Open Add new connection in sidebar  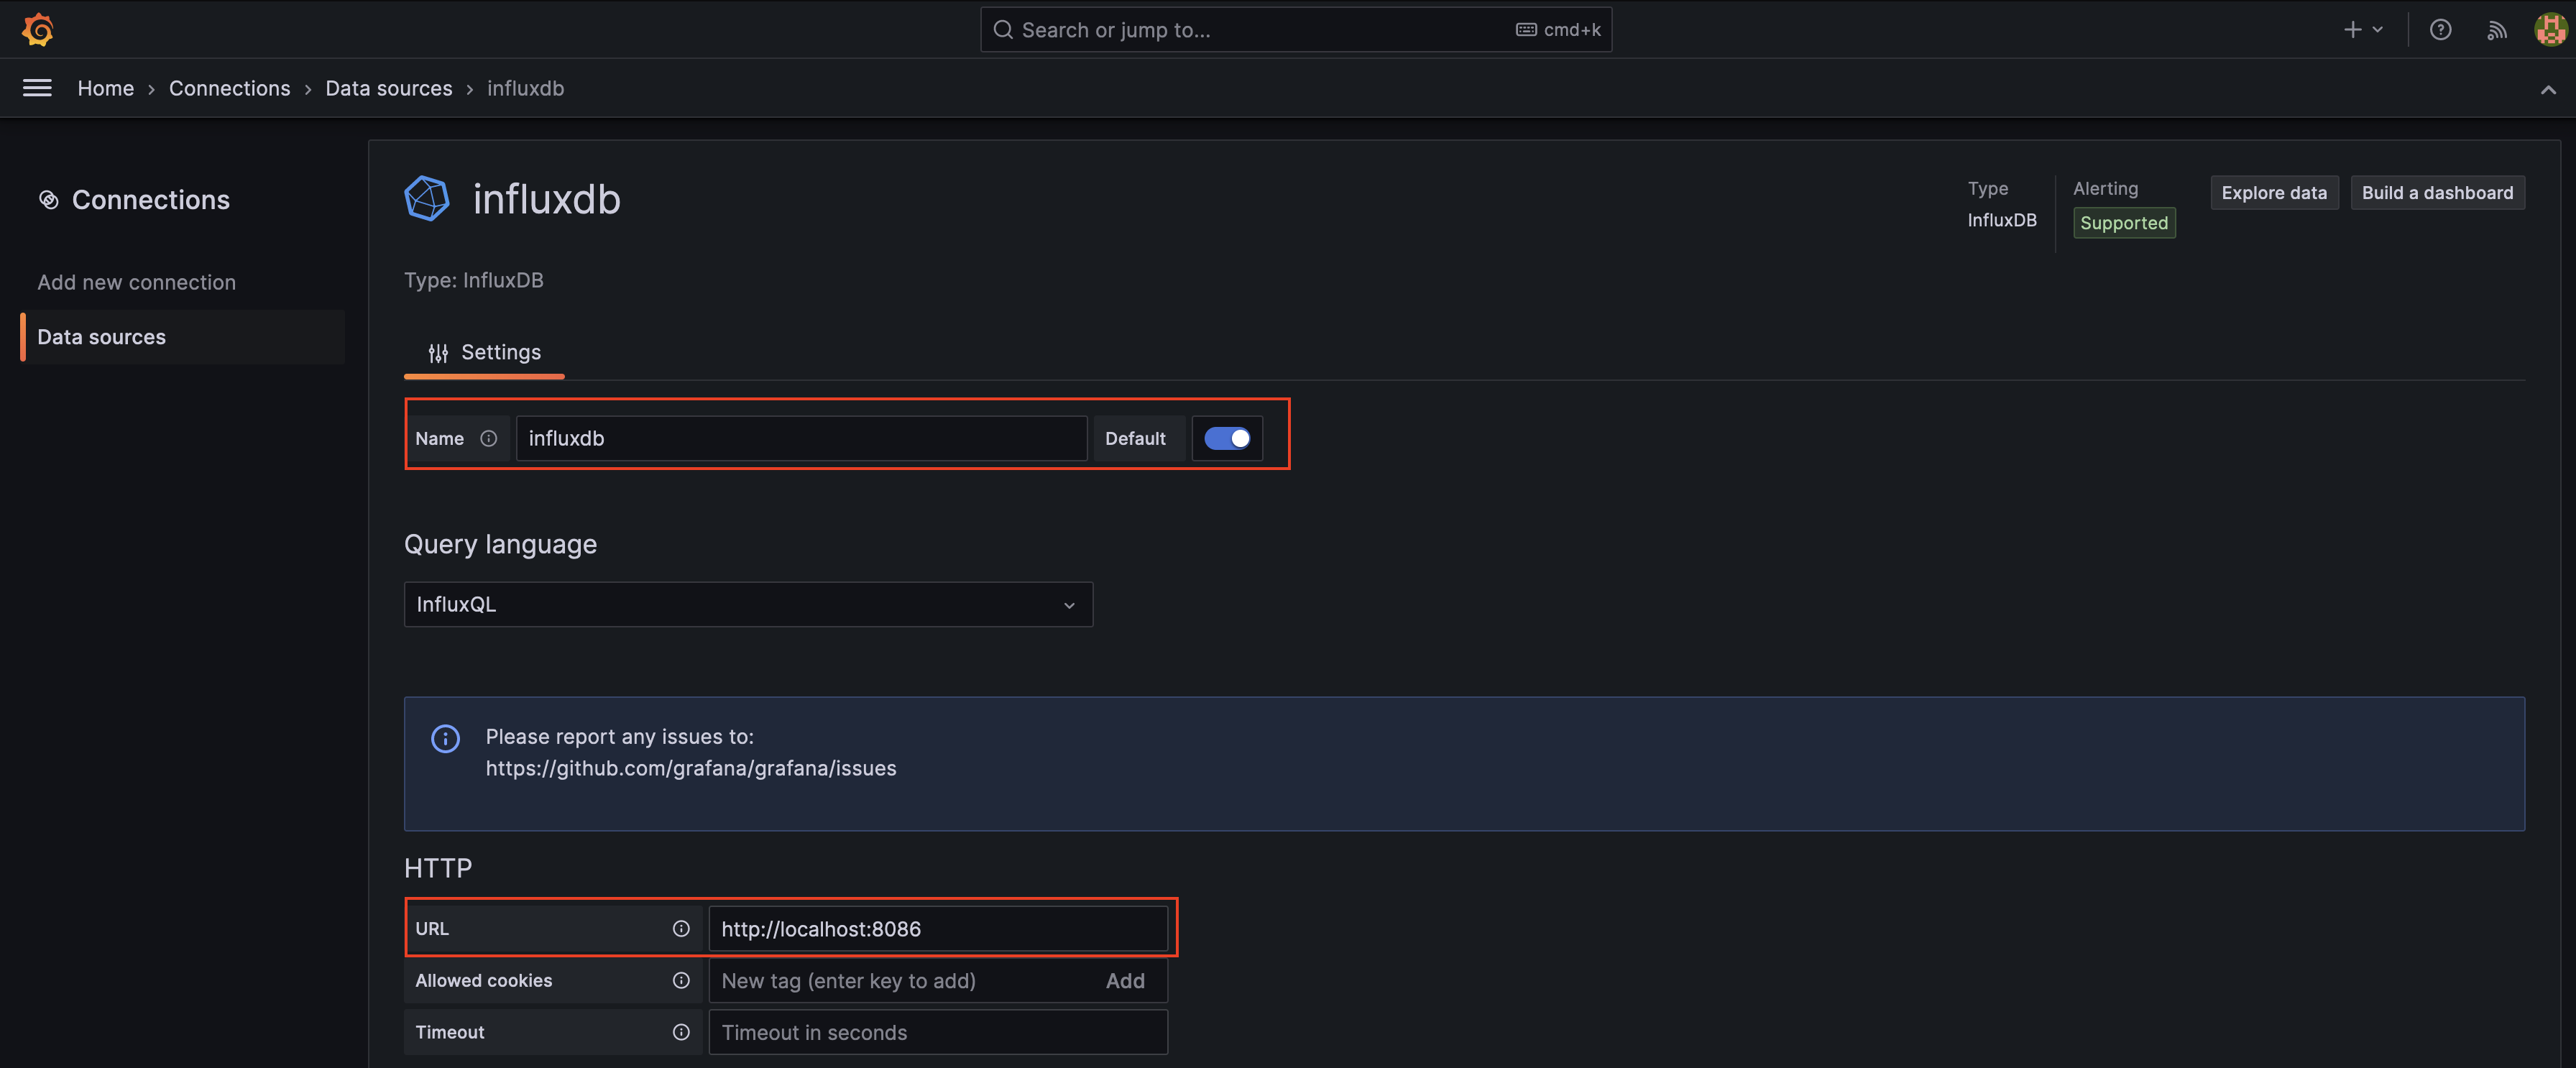point(137,282)
